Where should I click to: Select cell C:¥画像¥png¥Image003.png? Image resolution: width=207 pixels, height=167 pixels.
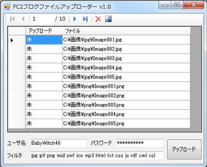click(x=126, y=105)
